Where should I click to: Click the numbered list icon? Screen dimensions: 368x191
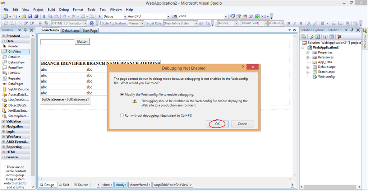pyautogui.click(x=340, y=23)
